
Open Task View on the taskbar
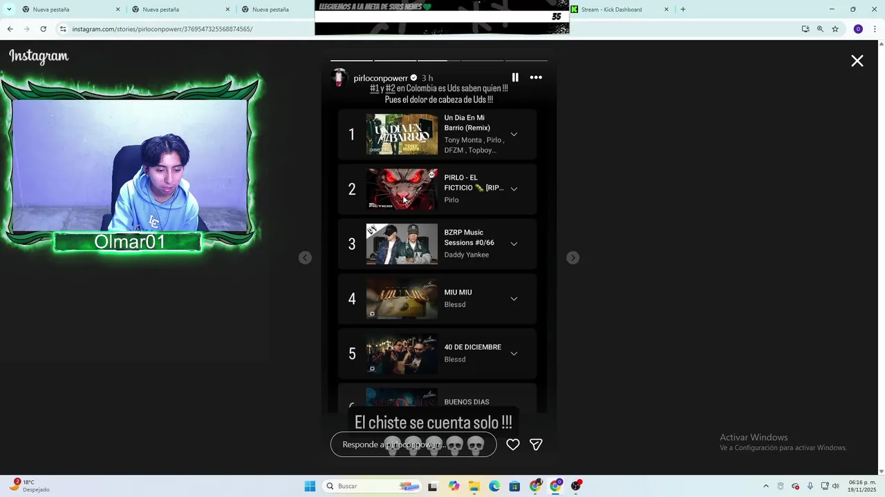pos(432,487)
